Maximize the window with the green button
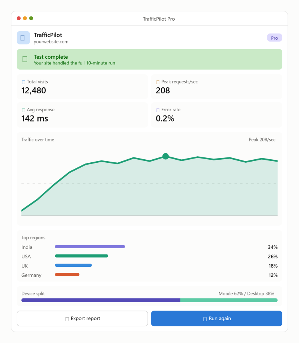Viewport: 299px width, 343px height. click(31, 18)
